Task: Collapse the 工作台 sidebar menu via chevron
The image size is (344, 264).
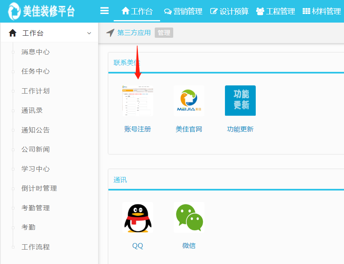Action: 89,32
